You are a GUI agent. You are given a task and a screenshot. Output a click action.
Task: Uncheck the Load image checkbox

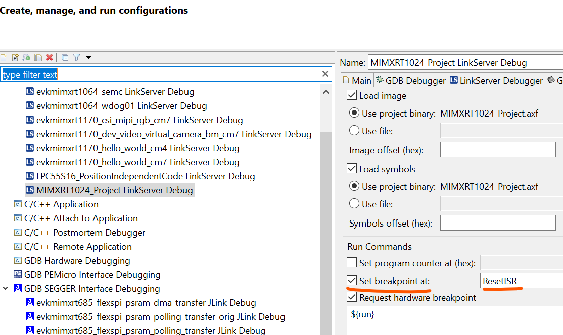click(351, 95)
